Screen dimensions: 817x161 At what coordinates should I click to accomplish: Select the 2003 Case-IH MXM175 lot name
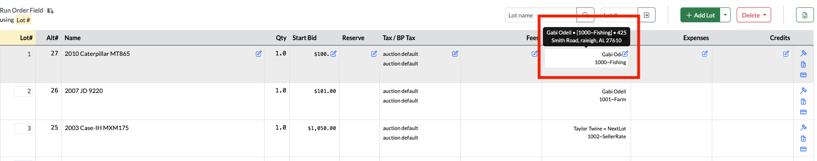coord(97,128)
